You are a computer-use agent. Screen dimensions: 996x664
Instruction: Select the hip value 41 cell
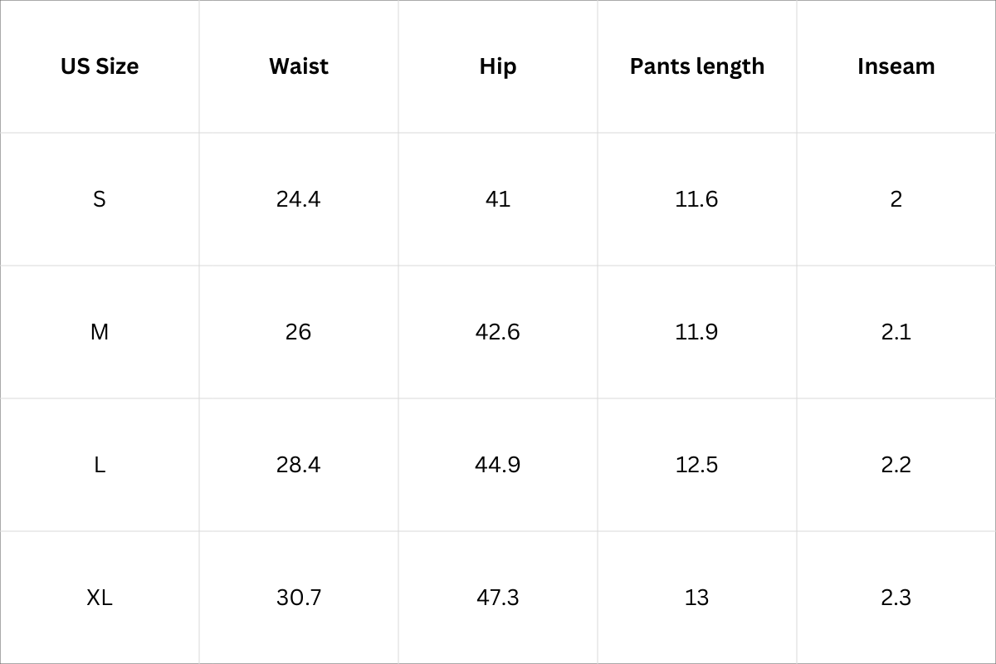pos(498,199)
